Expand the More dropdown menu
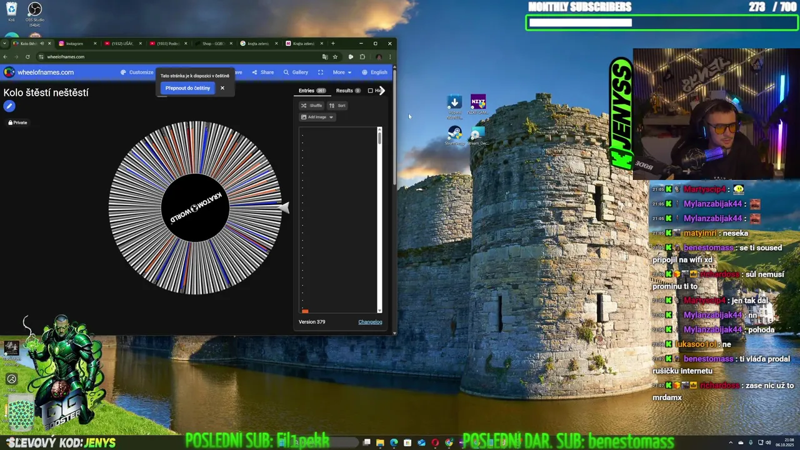Viewport: 800px width, 450px height. 342,72
